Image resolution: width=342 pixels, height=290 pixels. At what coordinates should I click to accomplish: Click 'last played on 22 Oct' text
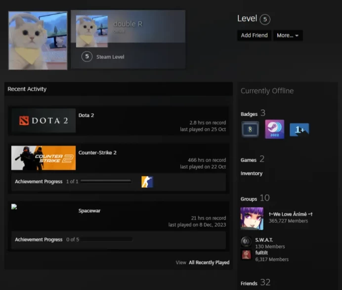click(203, 167)
